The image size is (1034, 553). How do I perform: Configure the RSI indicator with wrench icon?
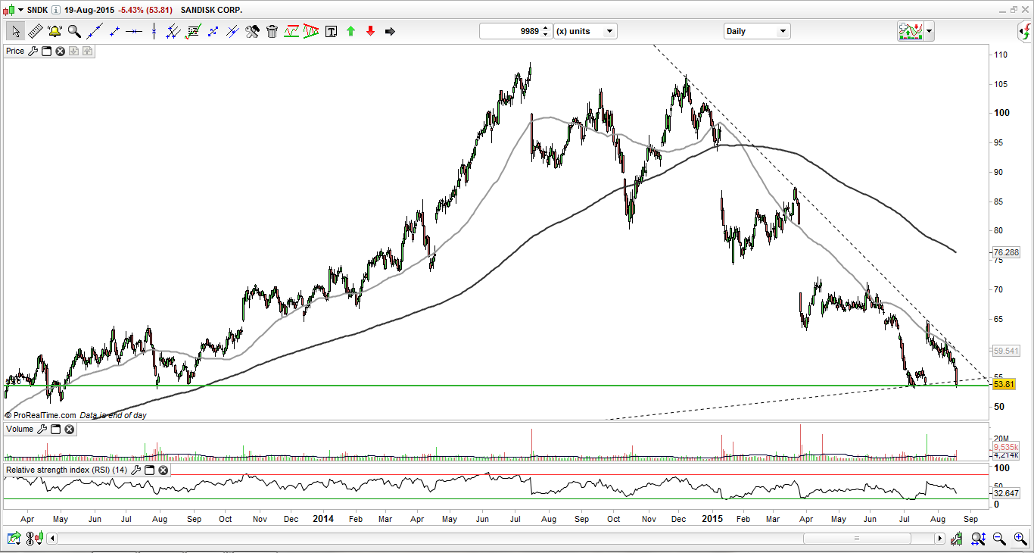135,470
